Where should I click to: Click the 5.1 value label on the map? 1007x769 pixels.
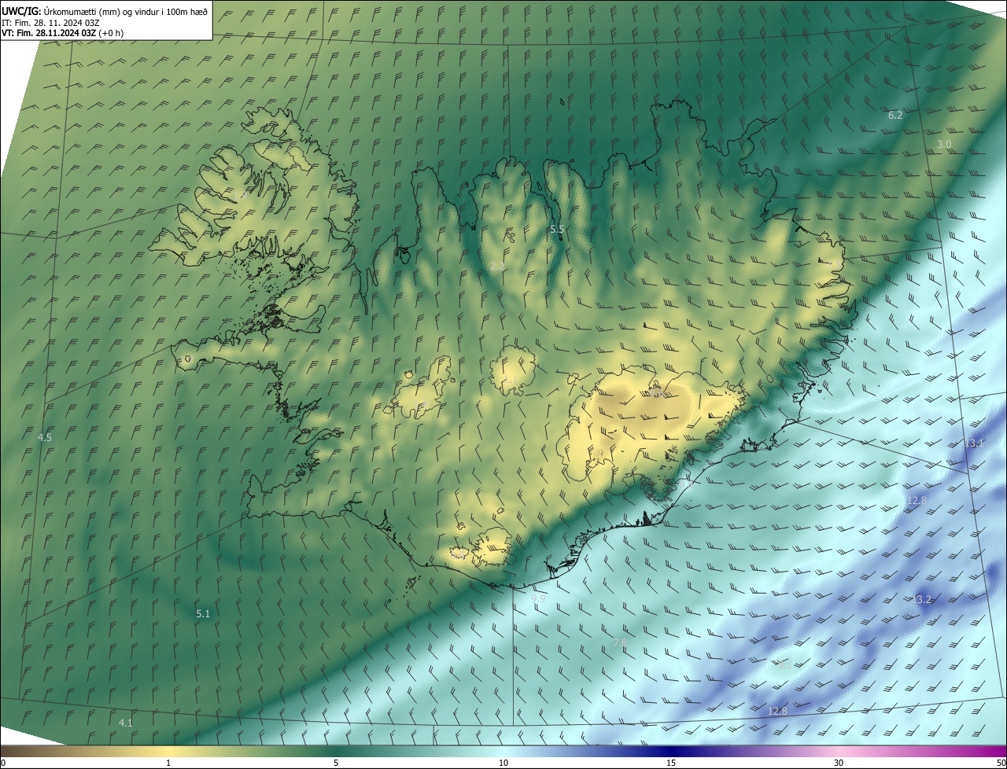coord(203,613)
